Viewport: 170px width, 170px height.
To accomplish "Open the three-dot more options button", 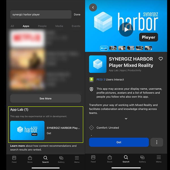I will click(x=157, y=142).
